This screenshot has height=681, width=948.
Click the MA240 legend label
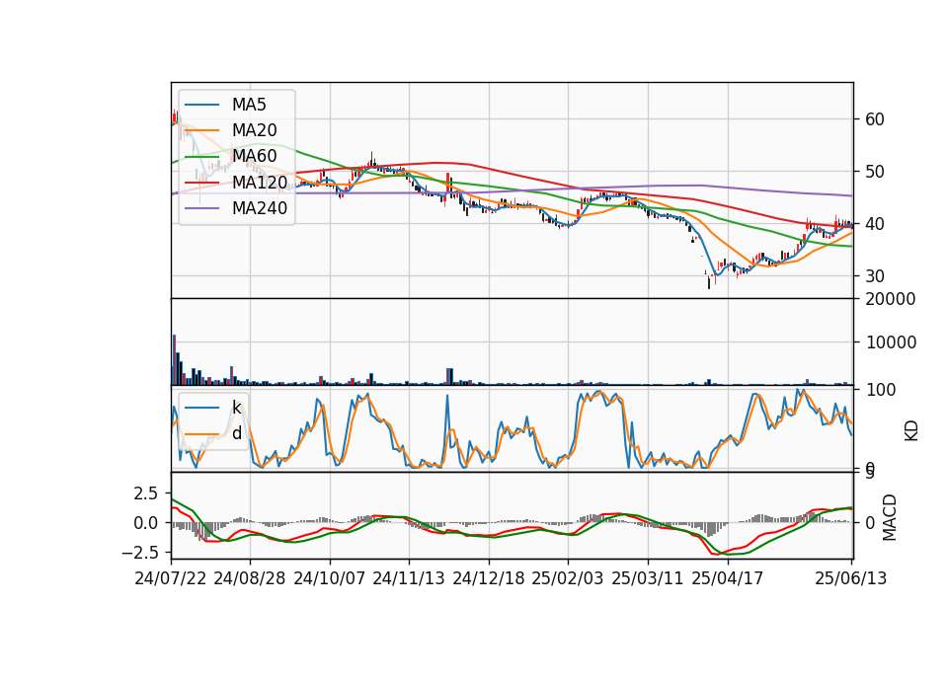260,208
